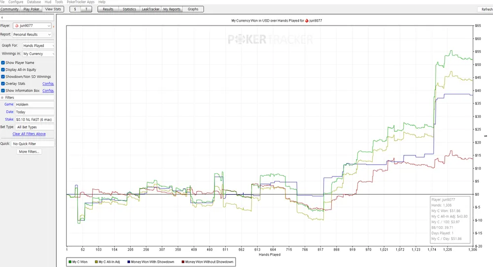The width and height of the screenshot is (493, 267).
Task: Open the Statistics tab
Action: (129, 9)
